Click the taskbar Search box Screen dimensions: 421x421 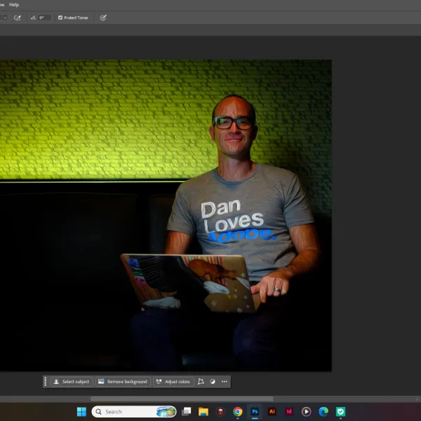tap(134, 411)
